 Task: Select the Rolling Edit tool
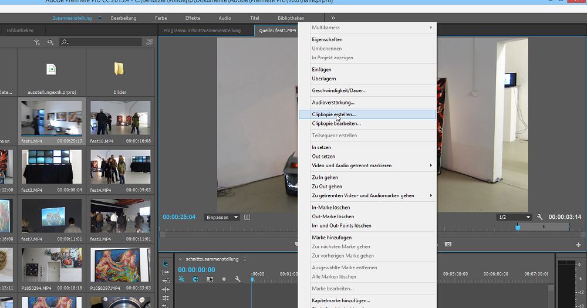pos(166,298)
